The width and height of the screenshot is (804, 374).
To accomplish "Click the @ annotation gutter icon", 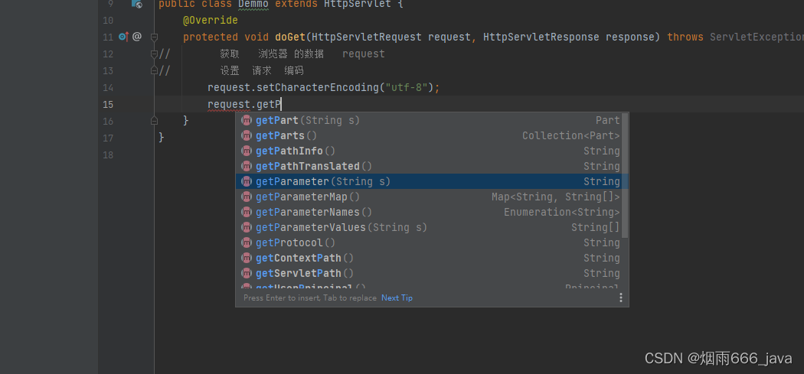I will [137, 37].
